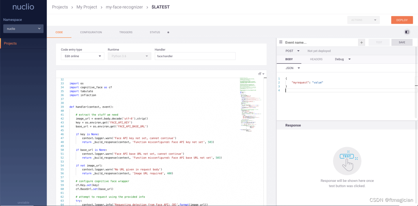Image resolution: width=418 pixels, height=206 pixels.
Task: Open the Python 3.6 runtime dropdown
Action: tap(129, 56)
